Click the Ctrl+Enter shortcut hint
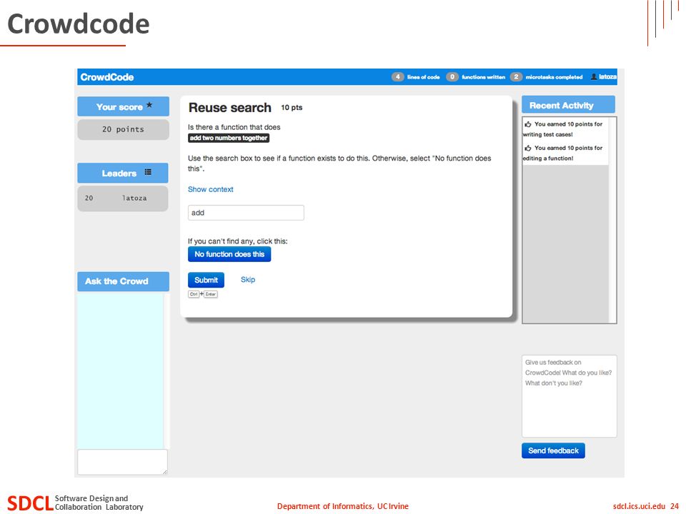Image resolution: width=686 pixels, height=514 pixels. pos(203,294)
